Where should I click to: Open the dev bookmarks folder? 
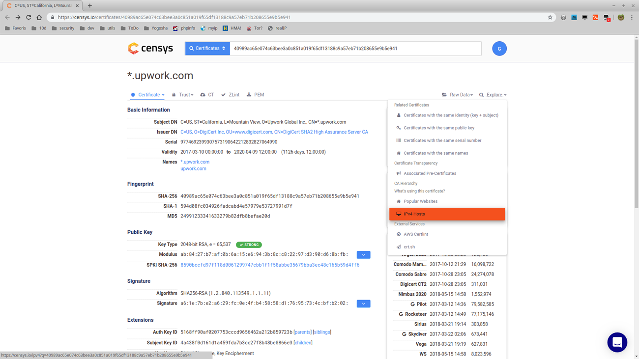tap(87, 28)
